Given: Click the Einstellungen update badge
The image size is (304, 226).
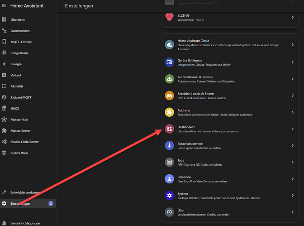Looking at the screenshot, I should coord(51,203).
